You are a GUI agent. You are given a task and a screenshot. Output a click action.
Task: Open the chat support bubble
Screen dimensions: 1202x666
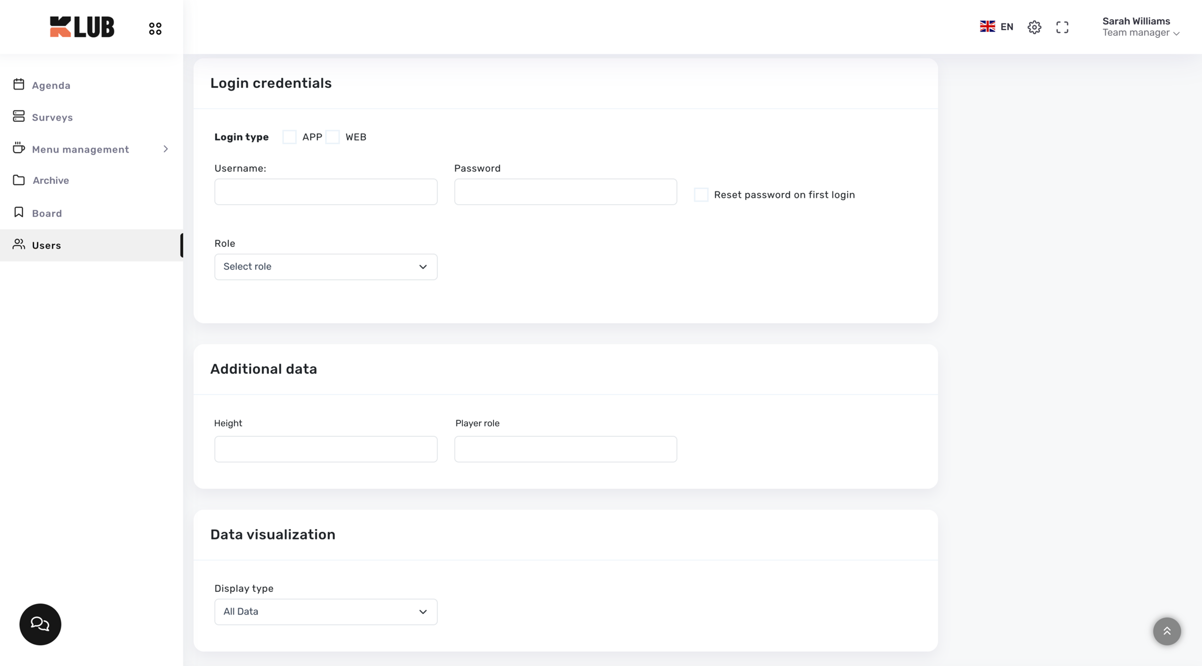pyautogui.click(x=40, y=624)
